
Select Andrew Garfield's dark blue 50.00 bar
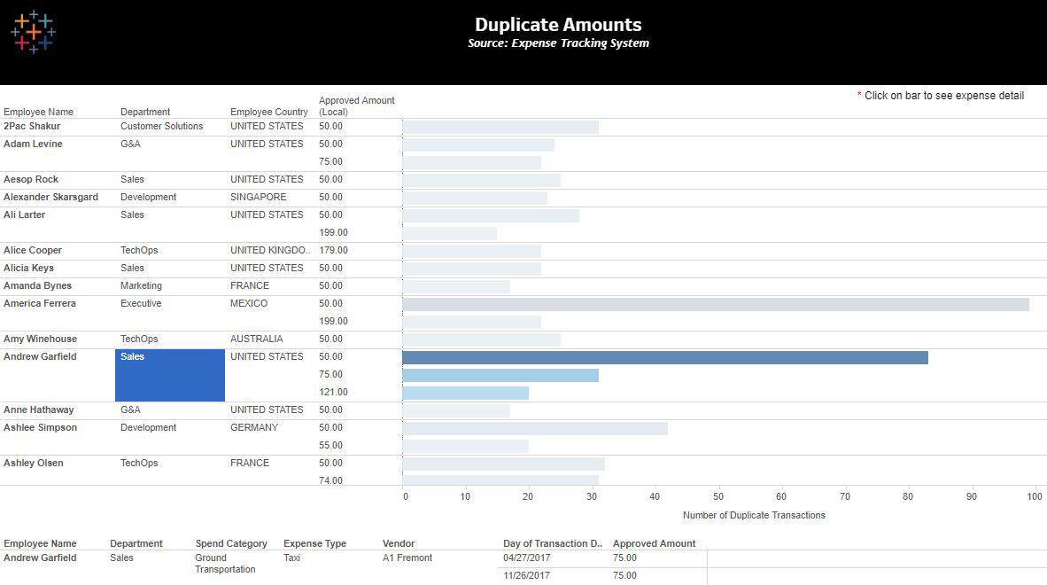click(664, 357)
